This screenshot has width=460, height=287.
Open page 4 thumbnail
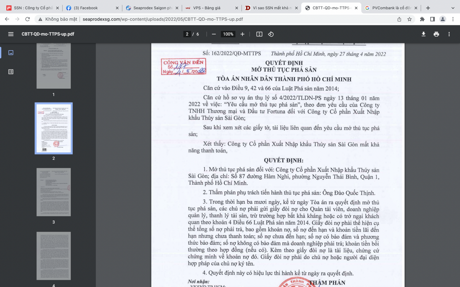point(53,256)
